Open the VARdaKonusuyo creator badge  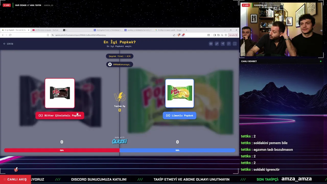coord(120,64)
